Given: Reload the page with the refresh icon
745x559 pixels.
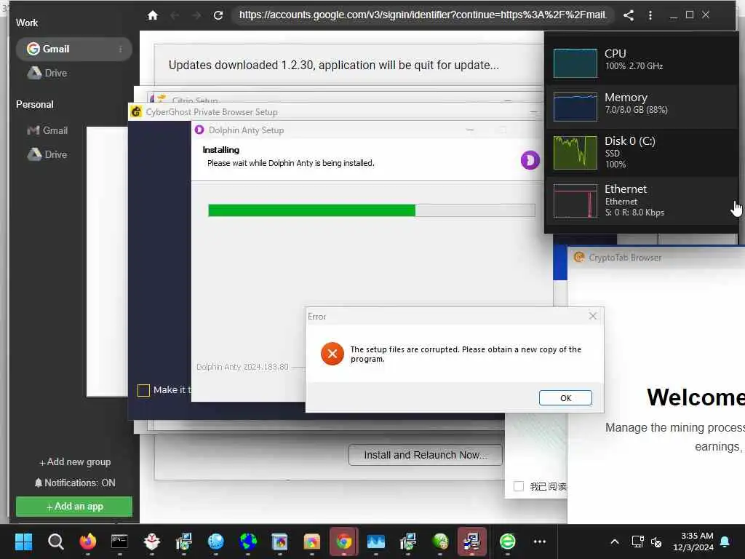Looking at the screenshot, I should point(218,15).
